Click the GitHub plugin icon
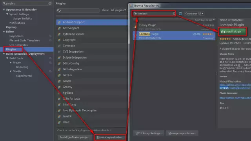 (59, 75)
